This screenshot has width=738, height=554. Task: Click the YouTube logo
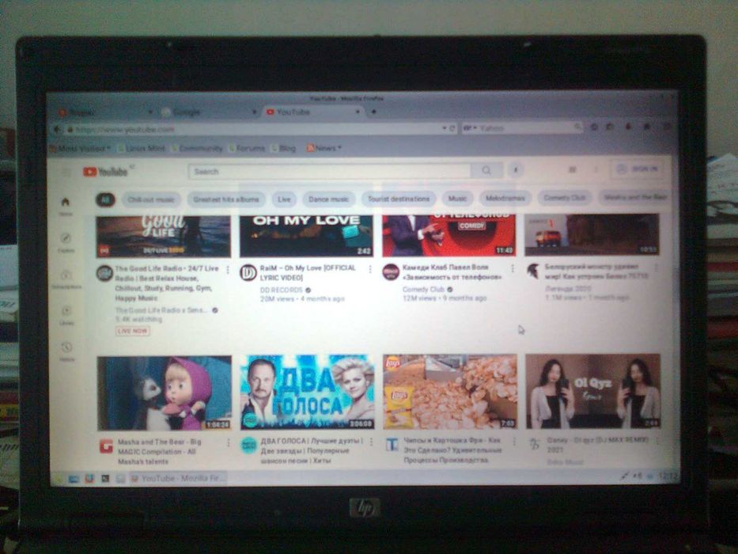tap(105, 172)
